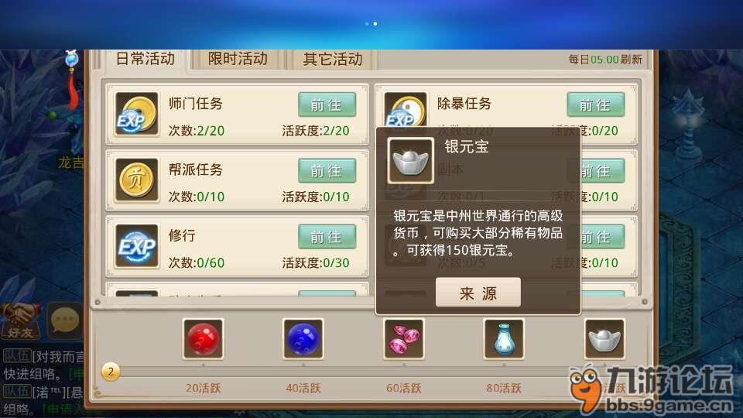The width and height of the screenshot is (743, 418).
Task: Select the 日常活动 tab
Action: pos(145,60)
